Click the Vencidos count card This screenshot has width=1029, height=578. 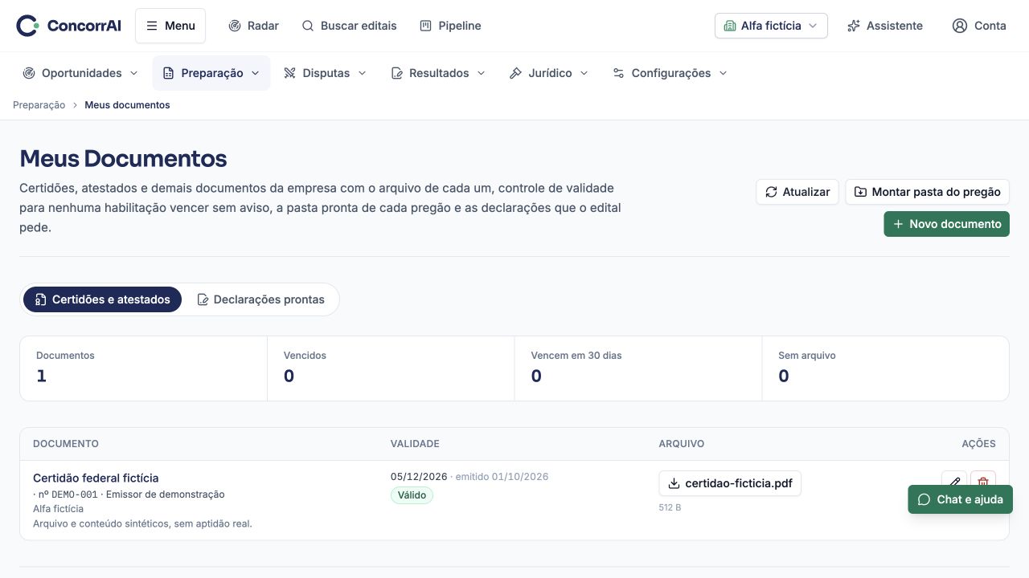tap(391, 368)
